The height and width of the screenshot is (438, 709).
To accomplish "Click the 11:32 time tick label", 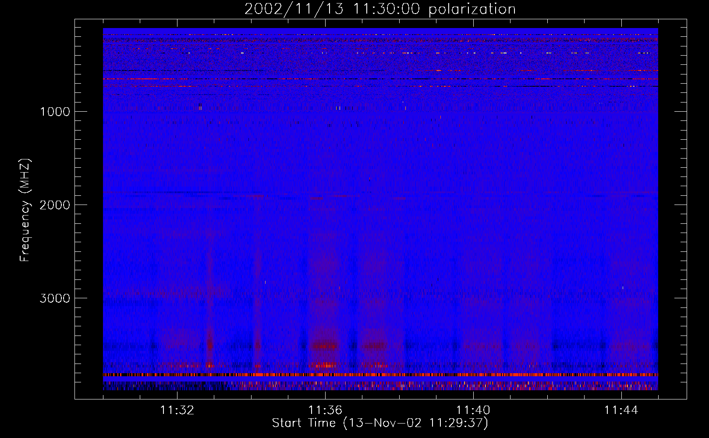I will [x=177, y=410].
